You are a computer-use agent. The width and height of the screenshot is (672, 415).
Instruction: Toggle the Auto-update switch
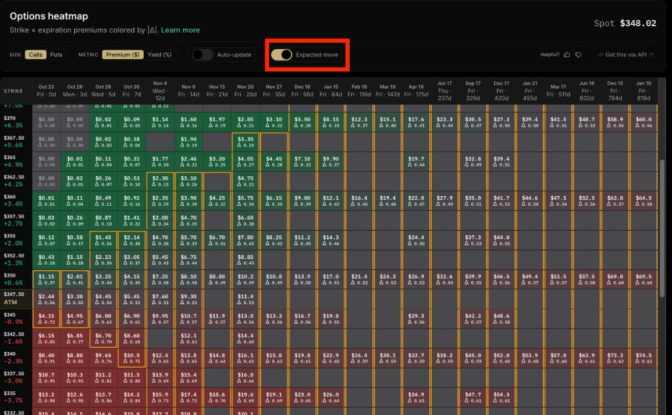pos(202,55)
